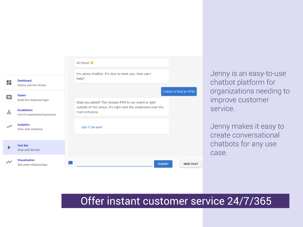
Task: Open the Analytics menu label
Action: (23, 125)
